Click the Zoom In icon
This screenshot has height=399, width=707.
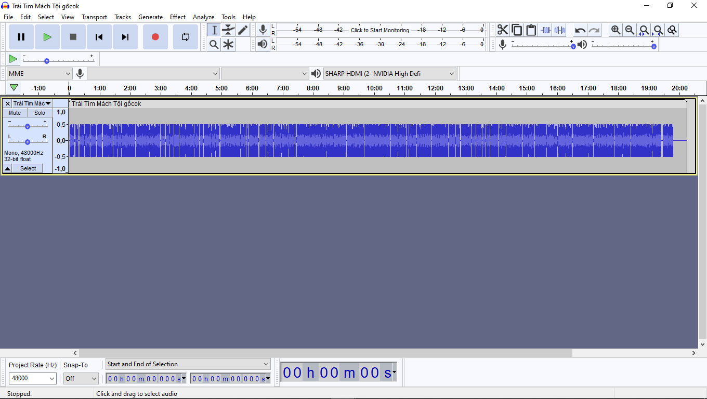[x=616, y=30]
